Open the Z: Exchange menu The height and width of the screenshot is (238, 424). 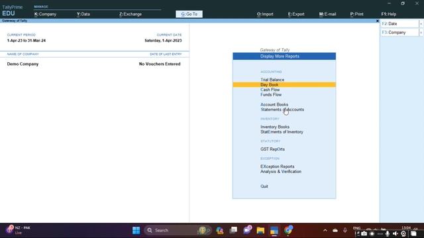point(131,14)
